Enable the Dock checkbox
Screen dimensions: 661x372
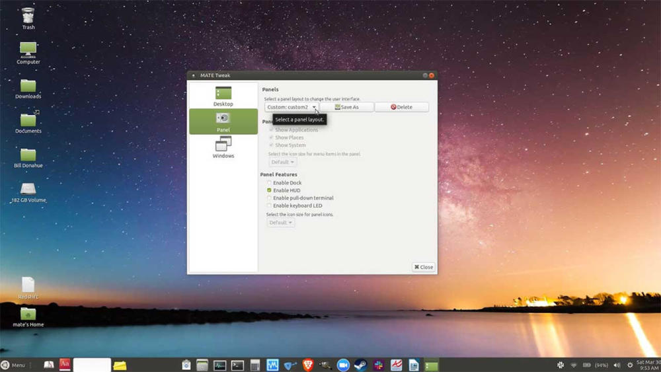[x=269, y=183]
